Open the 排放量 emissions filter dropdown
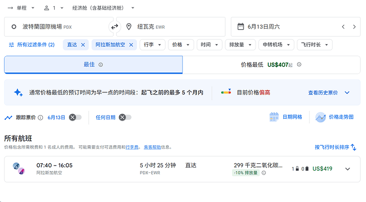This screenshot has width=366, height=202. [240, 45]
